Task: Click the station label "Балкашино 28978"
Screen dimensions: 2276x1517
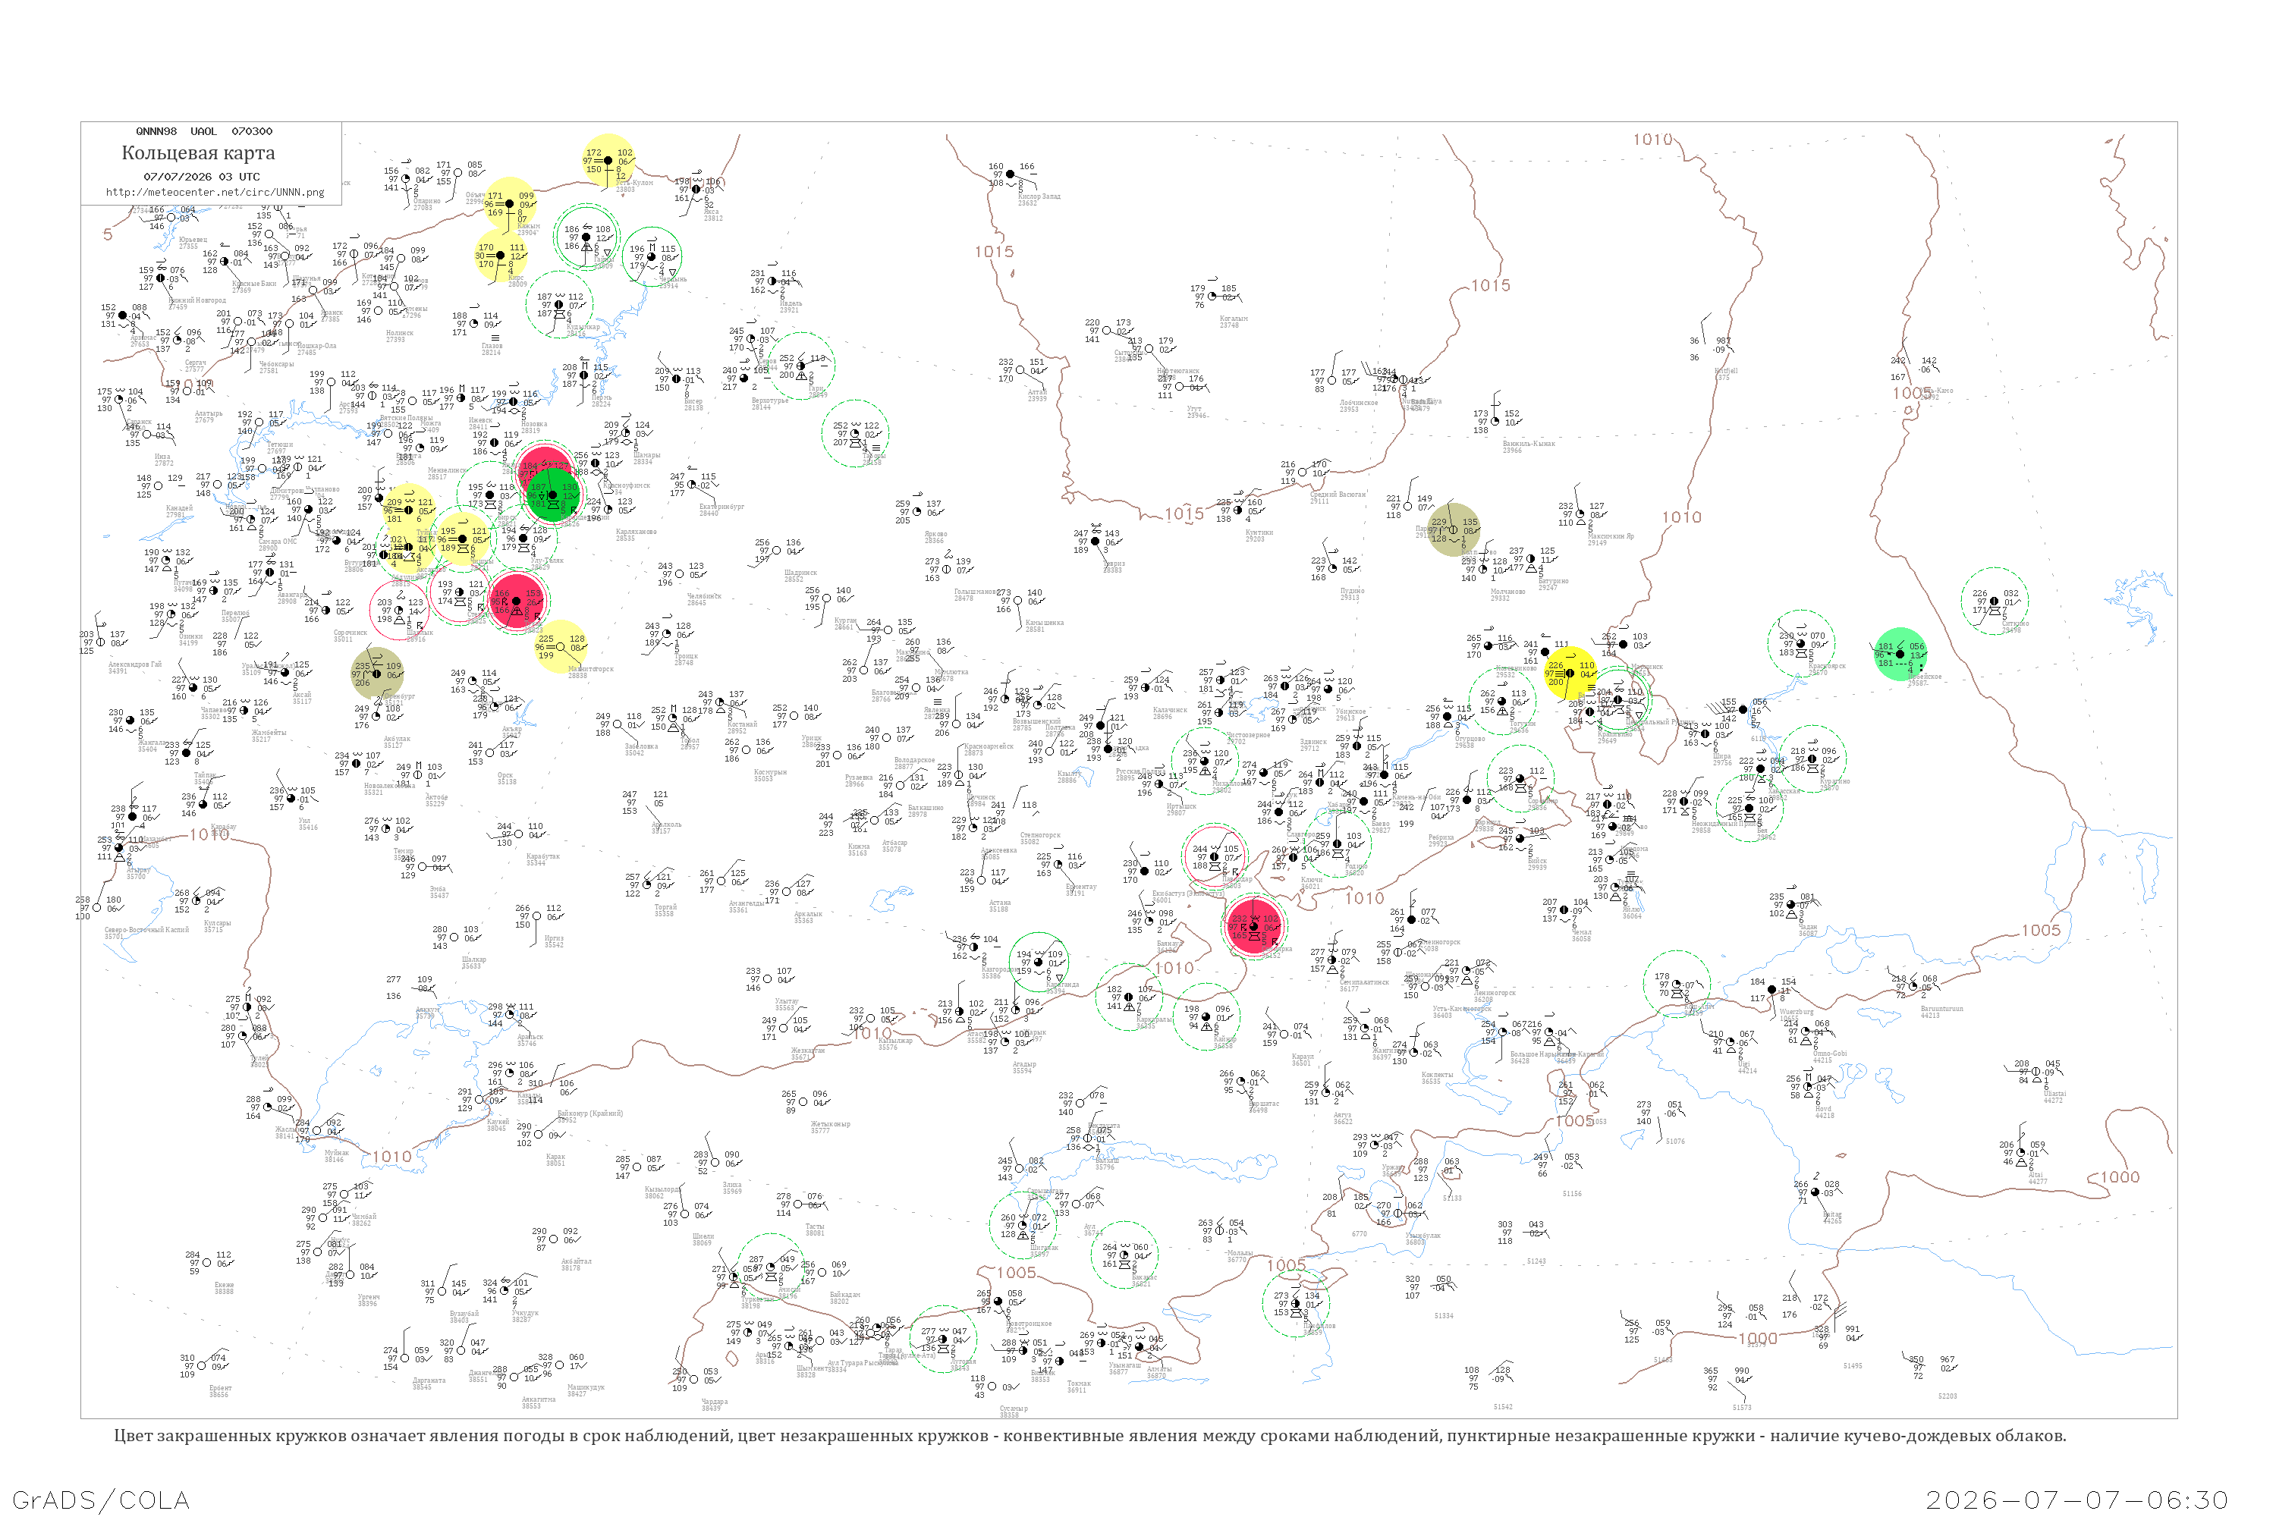Action: coord(925,811)
